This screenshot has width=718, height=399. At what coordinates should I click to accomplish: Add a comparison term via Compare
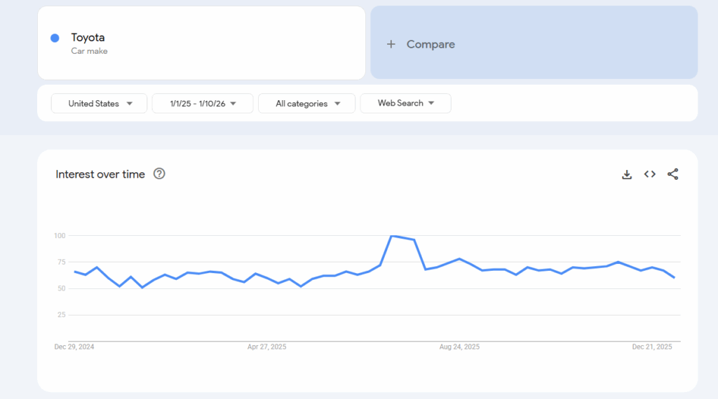click(x=534, y=43)
